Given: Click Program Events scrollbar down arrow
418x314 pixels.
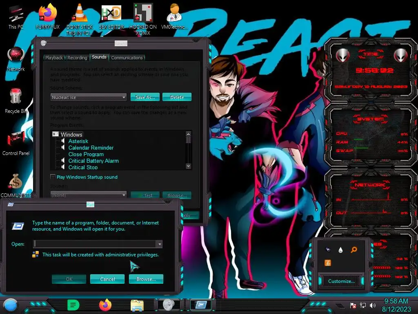Looking at the screenshot, I should pos(189,166).
